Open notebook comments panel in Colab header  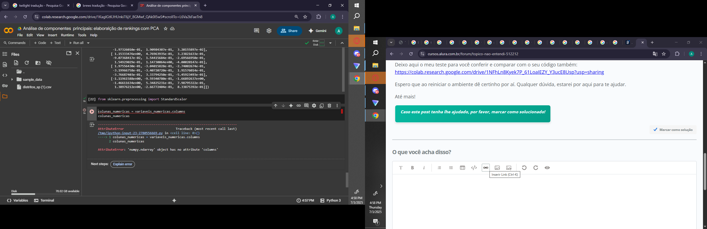pos(256,31)
